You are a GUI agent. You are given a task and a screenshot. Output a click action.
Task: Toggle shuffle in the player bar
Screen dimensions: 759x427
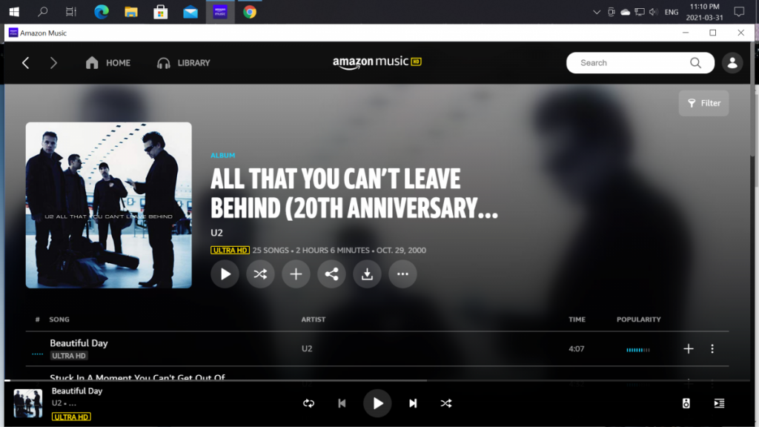[446, 403]
